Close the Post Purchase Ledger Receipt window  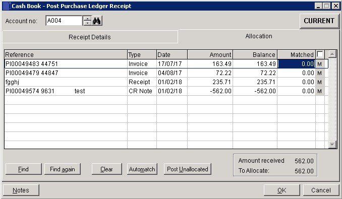(335, 6)
